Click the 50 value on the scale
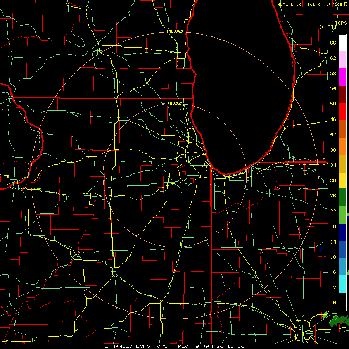 [x=333, y=104]
